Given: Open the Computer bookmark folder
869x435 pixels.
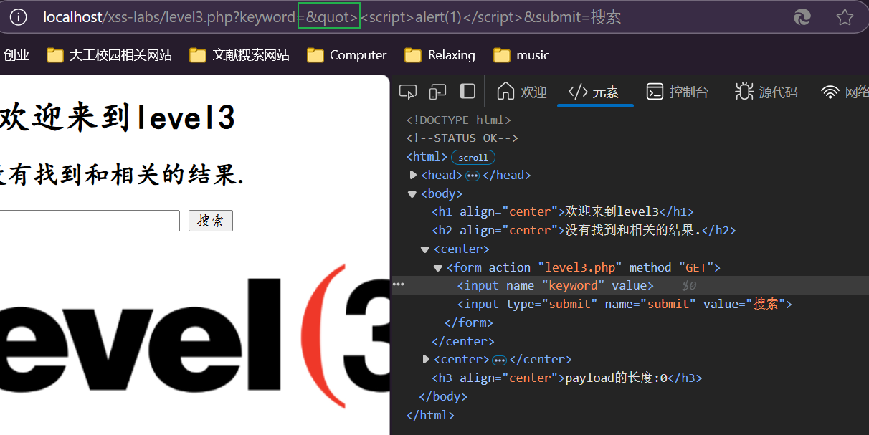Looking at the screenshot, I should click(347, 55).
